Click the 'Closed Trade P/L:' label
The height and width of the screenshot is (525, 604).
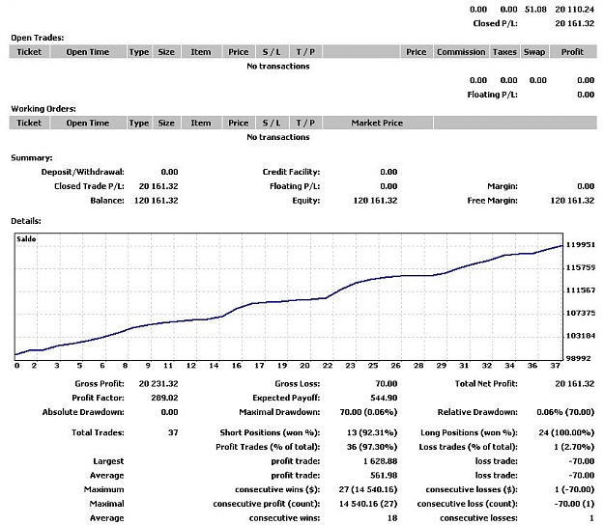89,186
